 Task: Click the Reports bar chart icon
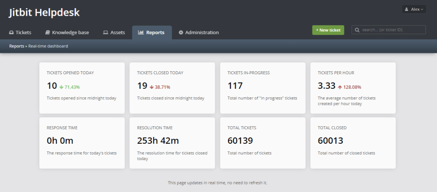click(141, 32)
